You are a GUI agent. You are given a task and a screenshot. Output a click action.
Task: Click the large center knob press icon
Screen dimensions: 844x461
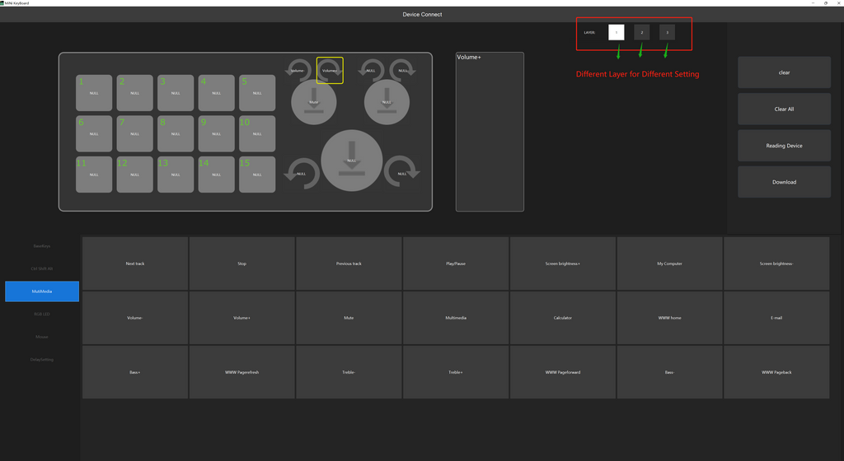tap(352, 160)
